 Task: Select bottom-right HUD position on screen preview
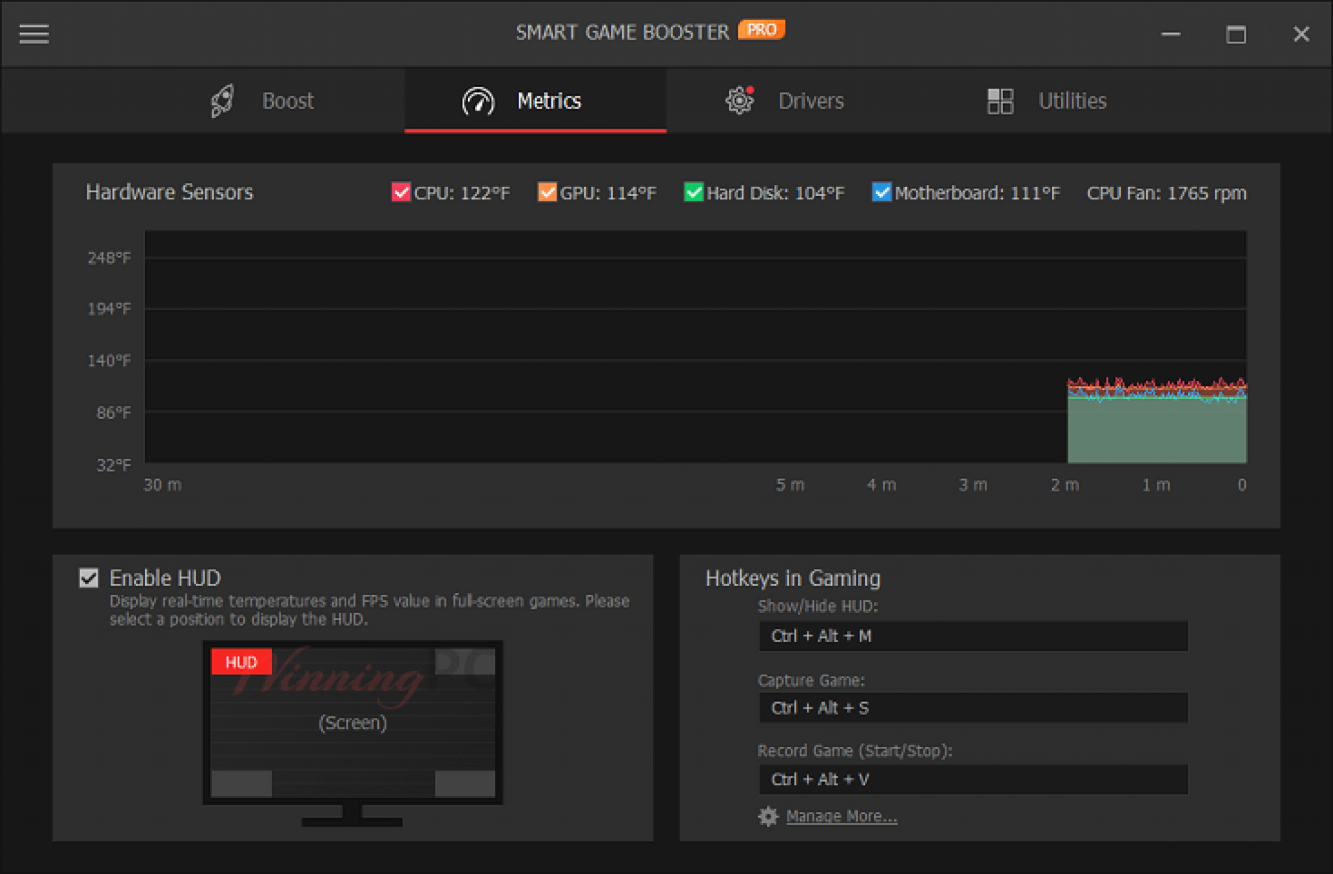465,784
